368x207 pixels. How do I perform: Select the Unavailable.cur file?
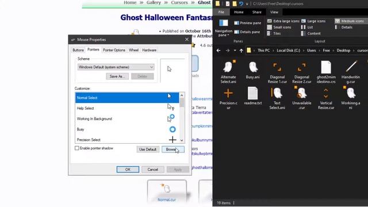coord(301,98)
